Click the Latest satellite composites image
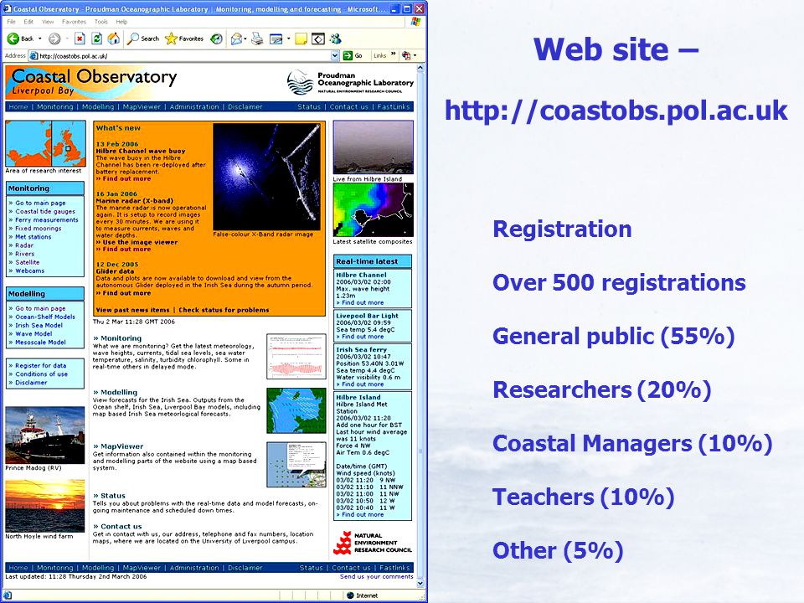The height and width of the screenshot is (603, 804). click(373, 209)
